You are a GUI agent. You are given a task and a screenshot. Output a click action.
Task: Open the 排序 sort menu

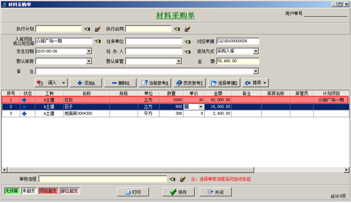(x=256, y=83)
